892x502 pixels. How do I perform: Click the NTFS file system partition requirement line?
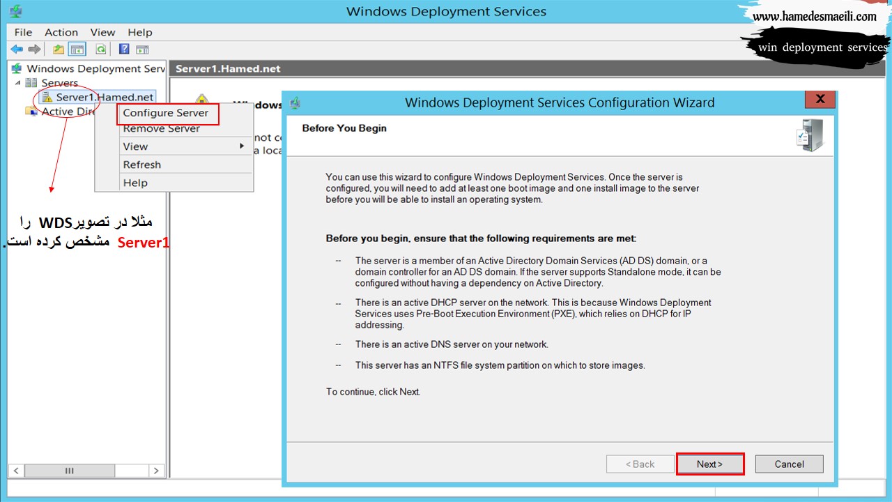500,365
